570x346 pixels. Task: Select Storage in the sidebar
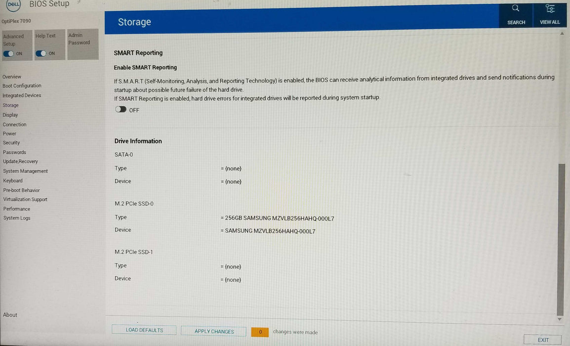(10, 105)
